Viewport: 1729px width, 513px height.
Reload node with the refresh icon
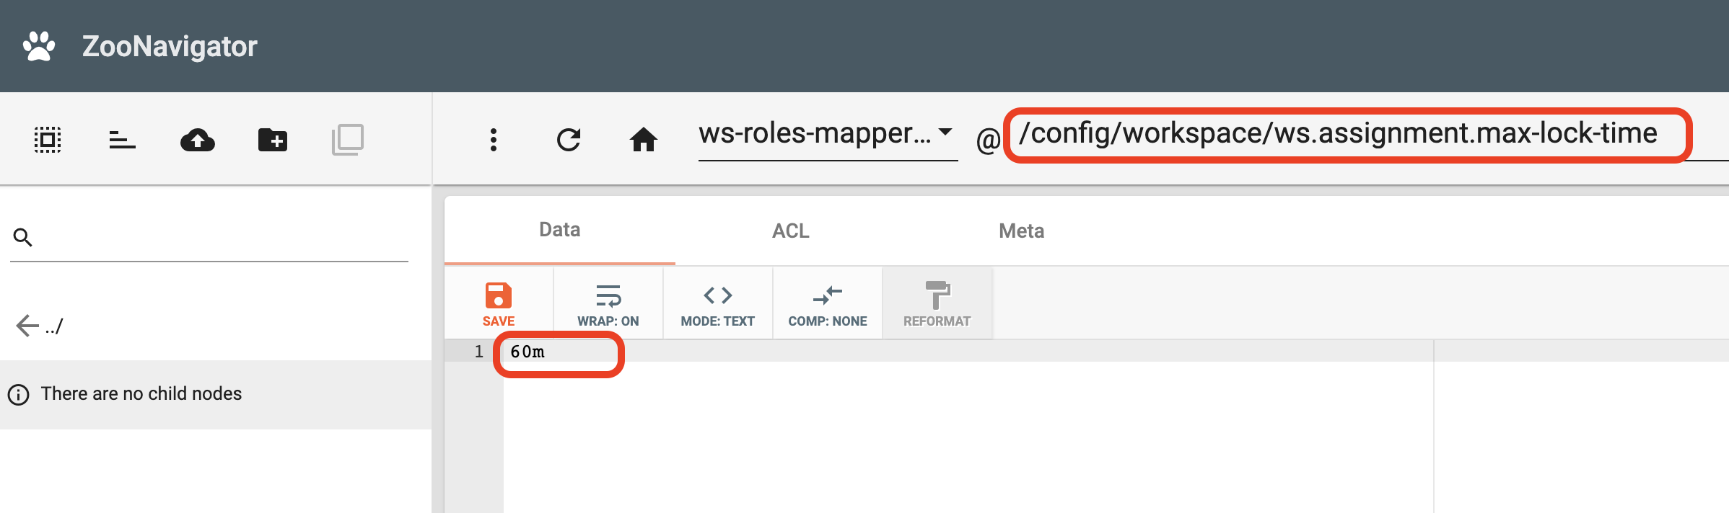(569, 139)
